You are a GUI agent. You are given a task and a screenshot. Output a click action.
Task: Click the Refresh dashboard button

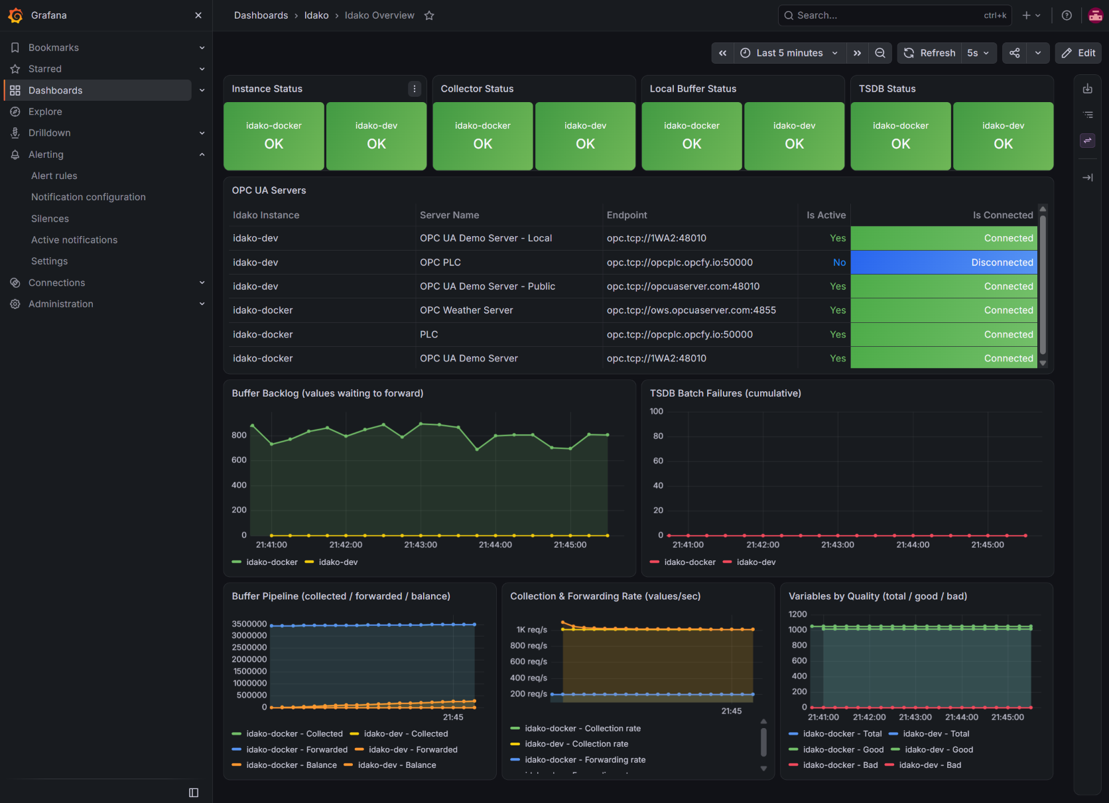tap(929, 53)
